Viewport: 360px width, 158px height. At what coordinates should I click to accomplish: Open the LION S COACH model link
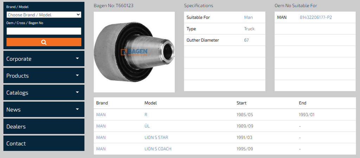158,149
